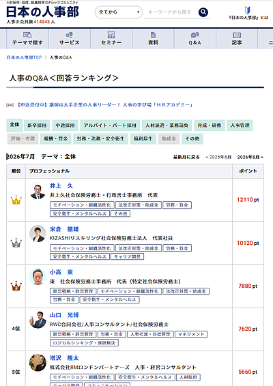Click その他 tag under 井上 久
This screenshot has height=386, width=273.
(121, 213)
